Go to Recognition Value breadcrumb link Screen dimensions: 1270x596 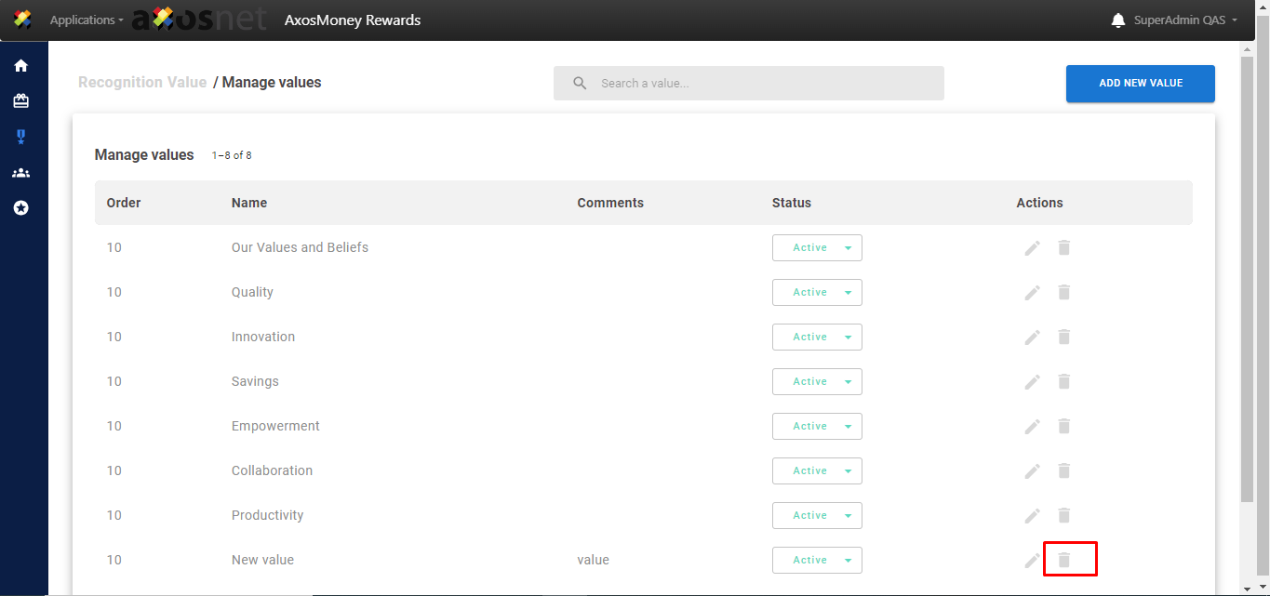coord(142,82)
